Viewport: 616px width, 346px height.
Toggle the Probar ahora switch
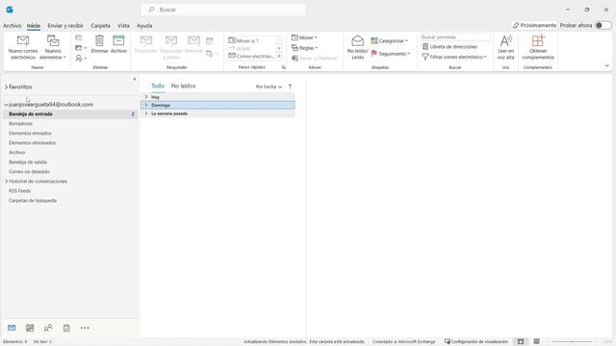tap(603, 25)
